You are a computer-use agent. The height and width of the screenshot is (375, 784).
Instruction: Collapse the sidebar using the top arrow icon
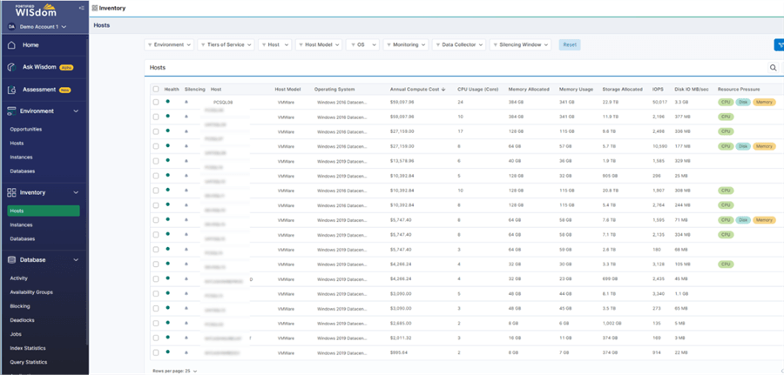(81, 8)
